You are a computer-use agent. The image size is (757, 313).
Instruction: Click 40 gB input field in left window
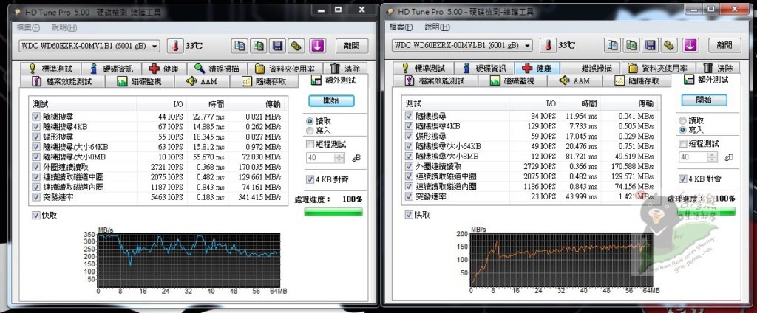pyautogui.click(x=321, y=158)
